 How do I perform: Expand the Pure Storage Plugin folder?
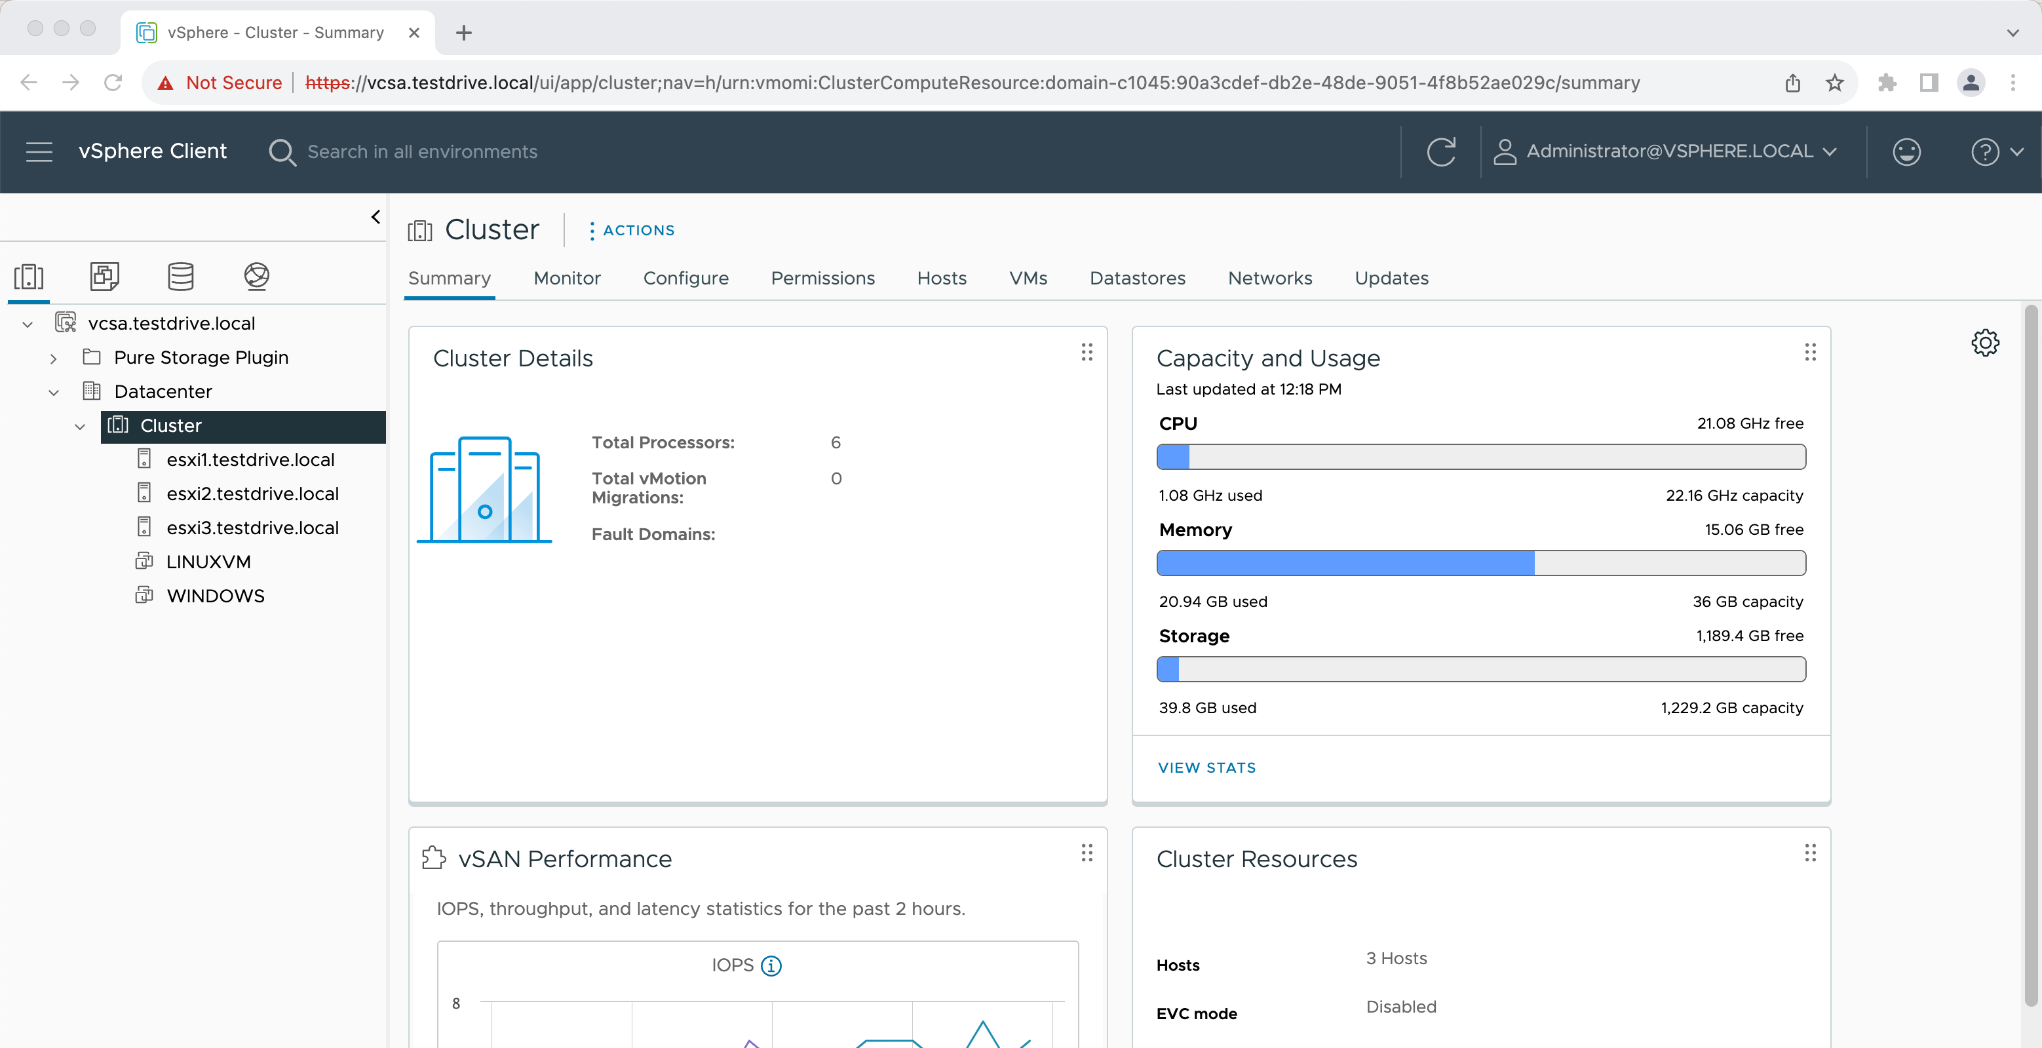tap(53, 359)
